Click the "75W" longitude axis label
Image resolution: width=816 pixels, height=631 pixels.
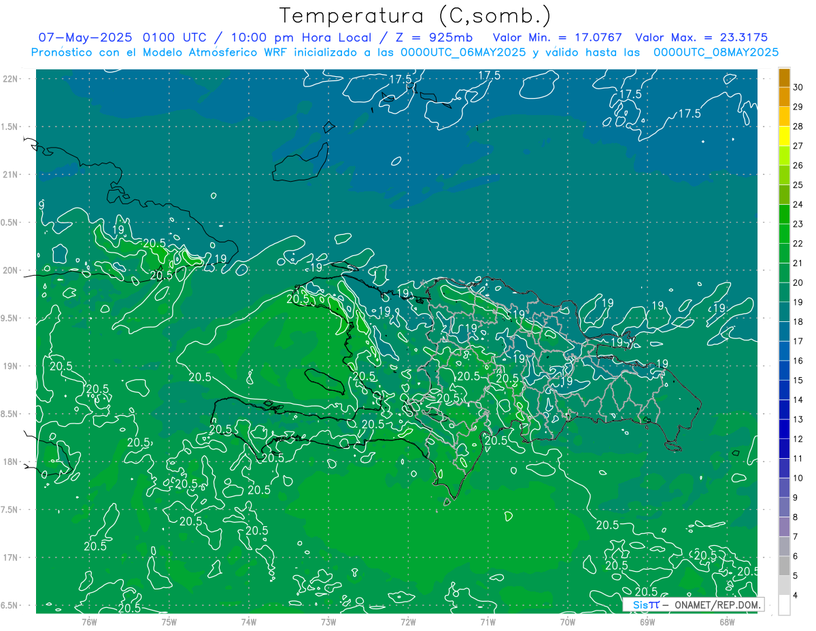tap(169, 621)
